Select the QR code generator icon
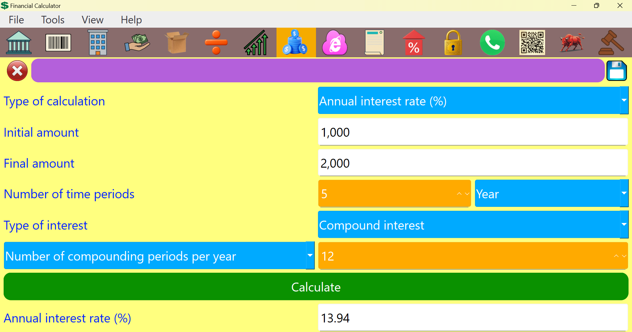This screenshot has width=632, height=332. click(x=532, y=42)
